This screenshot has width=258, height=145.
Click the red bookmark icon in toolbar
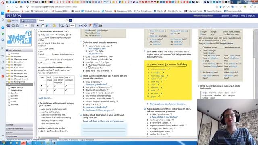click(91, 25)
